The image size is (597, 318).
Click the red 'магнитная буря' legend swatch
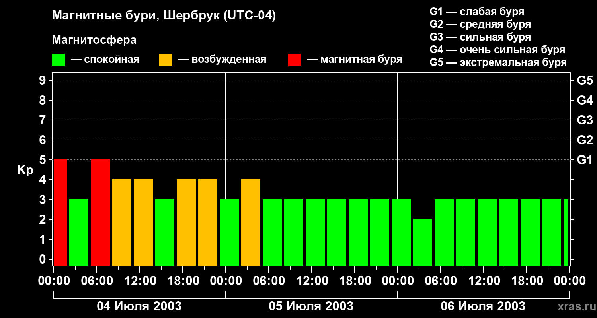pos(295,60)
